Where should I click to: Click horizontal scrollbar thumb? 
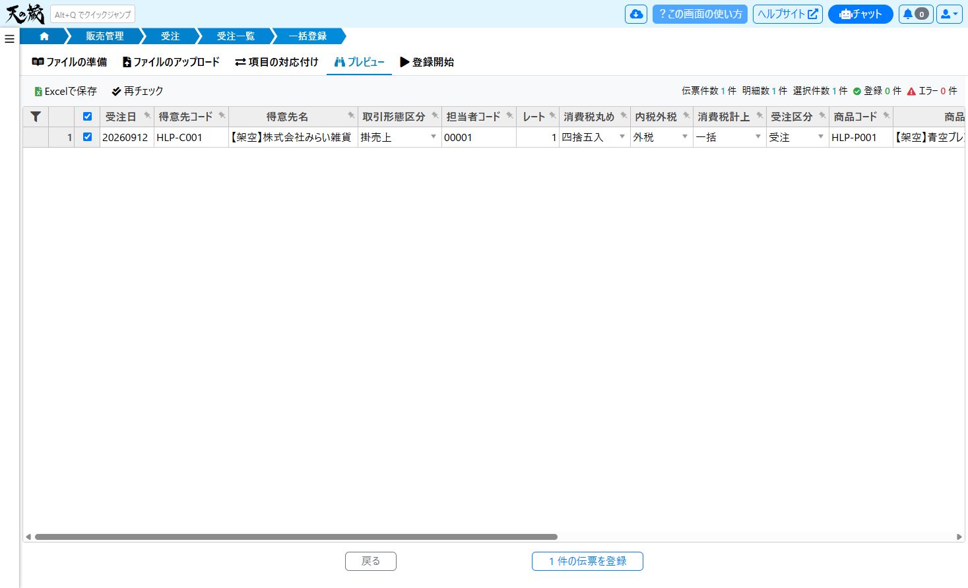296,537
